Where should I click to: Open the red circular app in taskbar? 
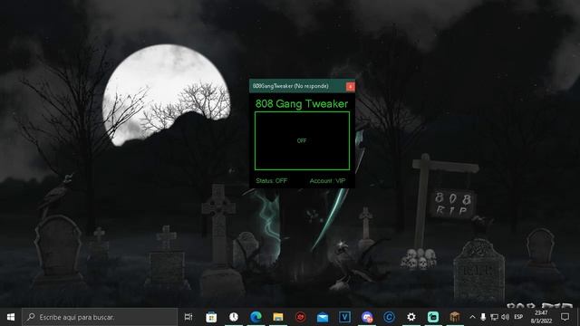click(300, 317)
